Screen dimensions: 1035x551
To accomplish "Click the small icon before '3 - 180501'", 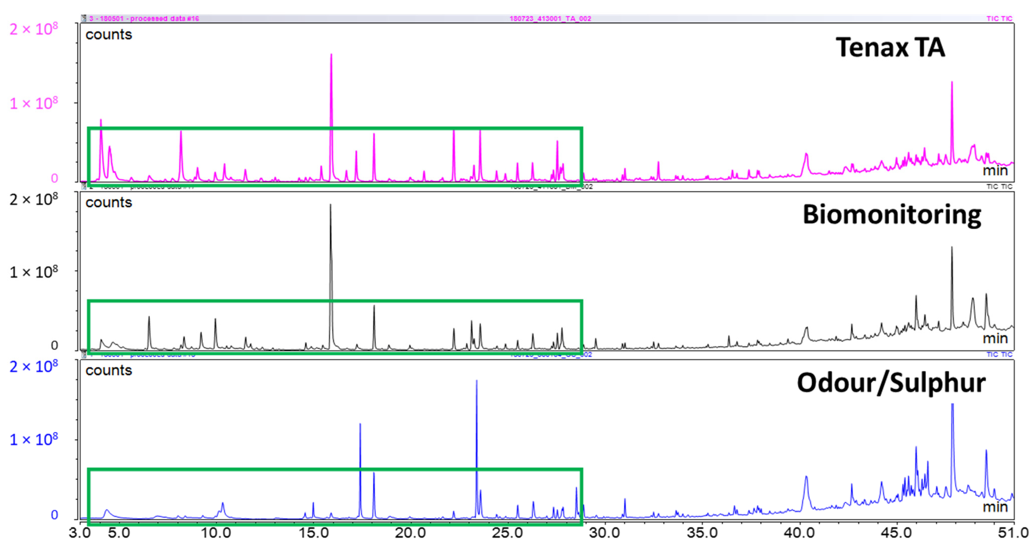I will pyautogui.click(x=84, y=19).
